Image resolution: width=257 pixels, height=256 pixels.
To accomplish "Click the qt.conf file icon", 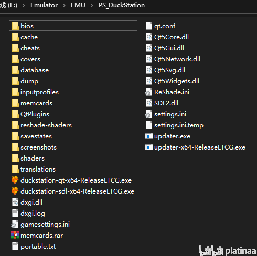I will coord(149,26).
